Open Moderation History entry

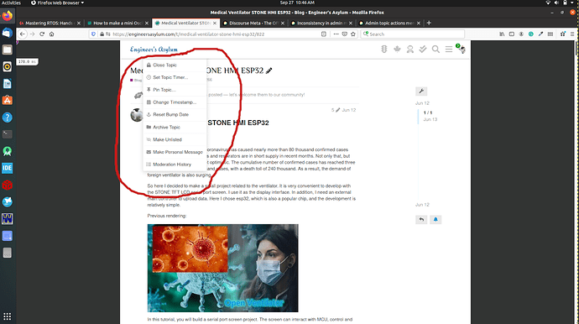pyautogui.click(x=175, y=165)
